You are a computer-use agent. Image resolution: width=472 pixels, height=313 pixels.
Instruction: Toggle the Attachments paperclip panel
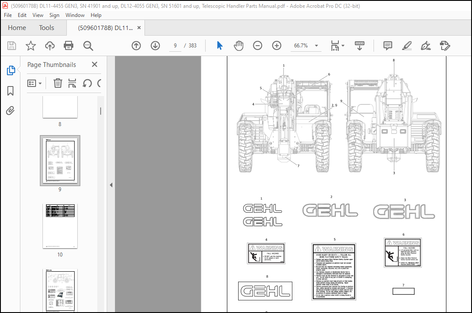pos(10,111)
